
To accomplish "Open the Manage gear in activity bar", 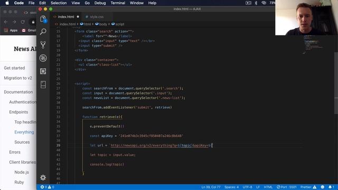I will tap(43, 177).
